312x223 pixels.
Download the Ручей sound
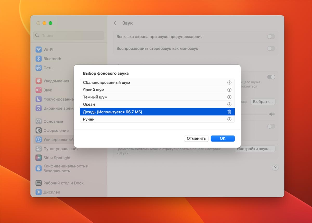click(x=229, y=119)
